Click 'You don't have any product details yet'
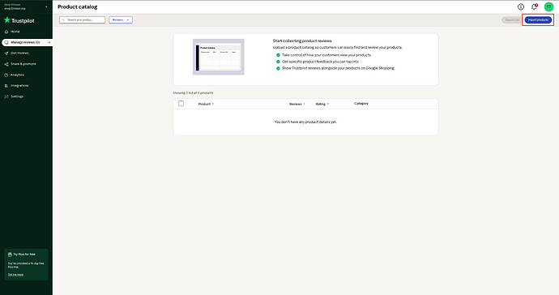The width and height of the screenshot is (559, 295). click(x=305, y=122)
